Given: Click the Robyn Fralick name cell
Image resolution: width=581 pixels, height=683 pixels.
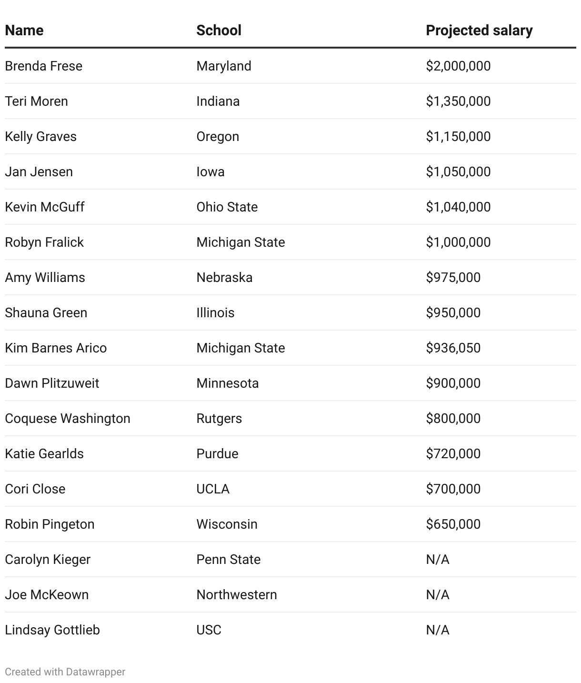Looking at the screenshot, I should point(44,242).
